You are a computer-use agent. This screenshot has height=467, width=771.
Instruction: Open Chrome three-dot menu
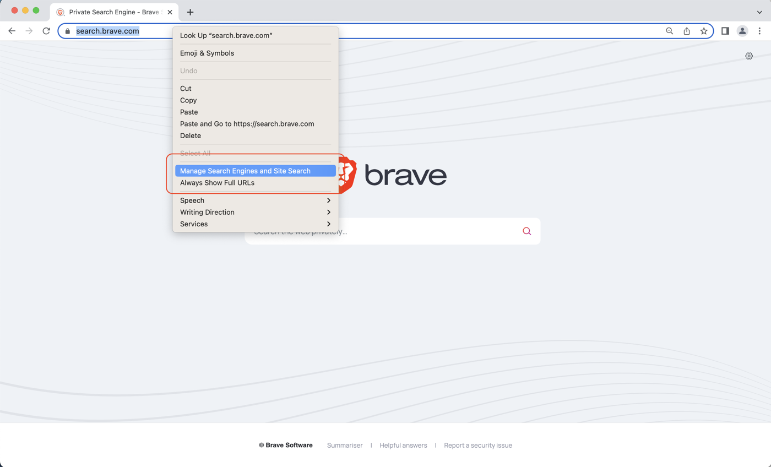pyautogui.click(x=759, y=31)
